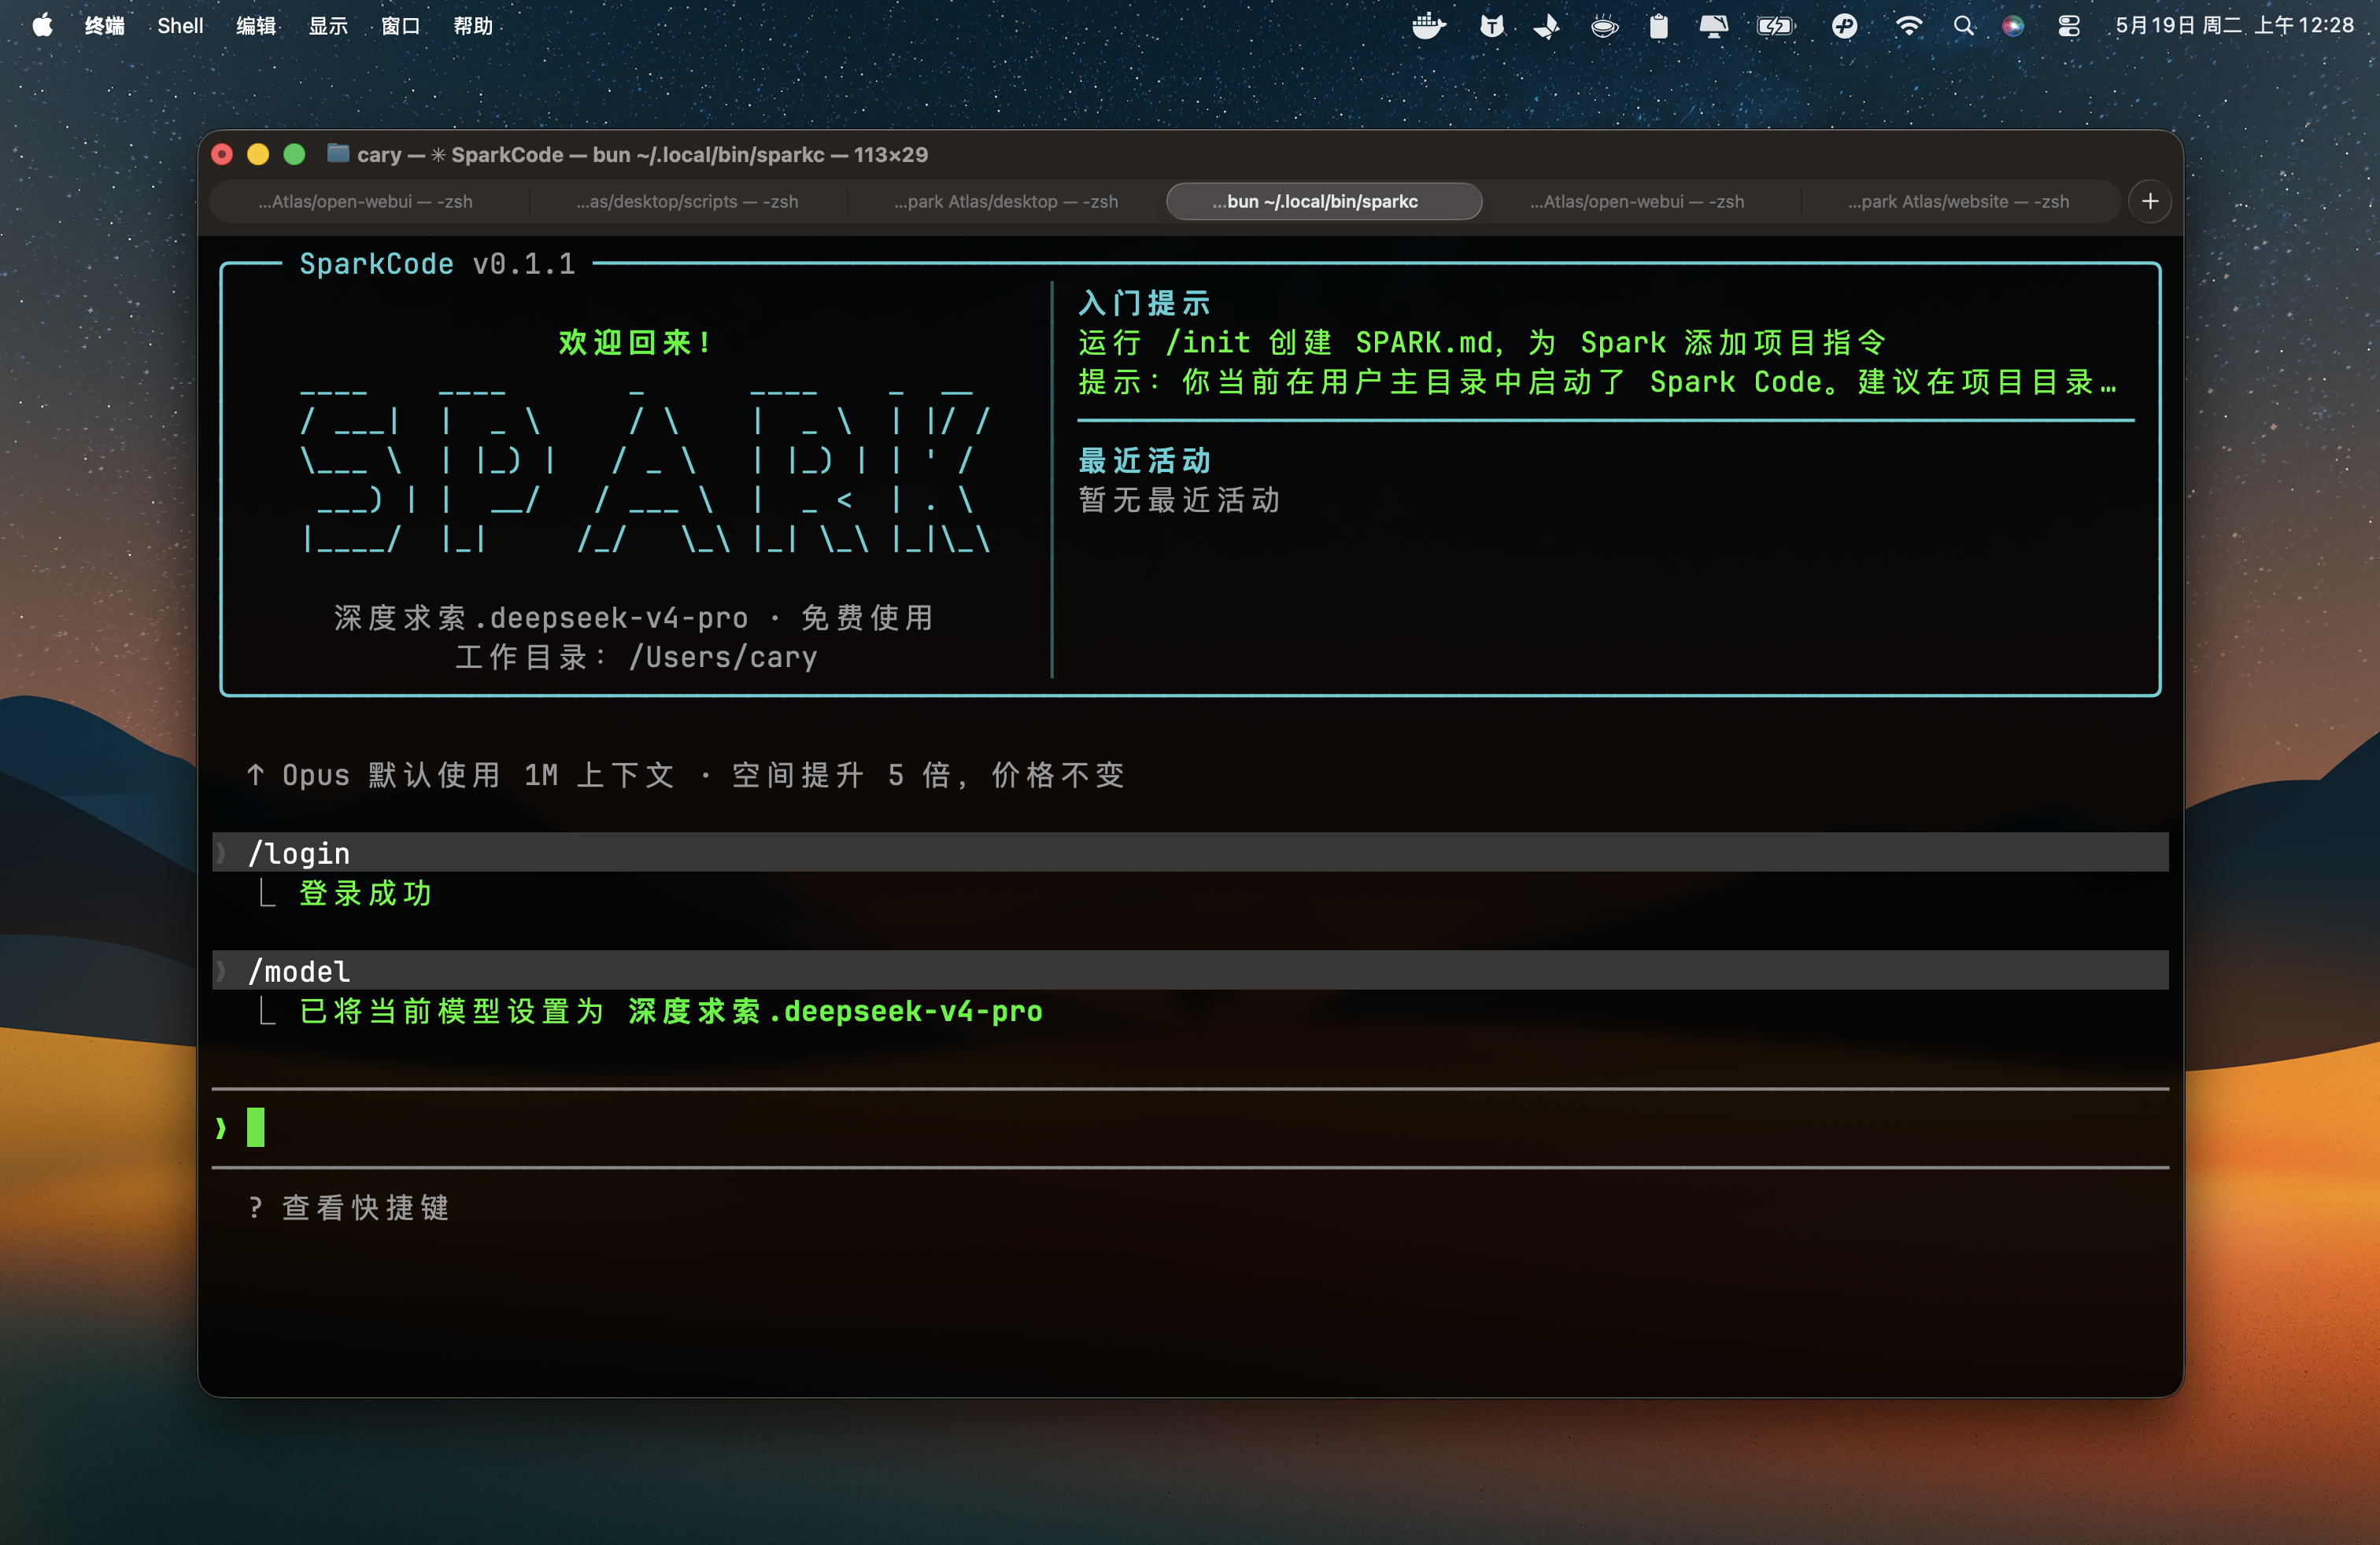Switch to first Atlas/open-webui zsh tab

coord(366,201)
